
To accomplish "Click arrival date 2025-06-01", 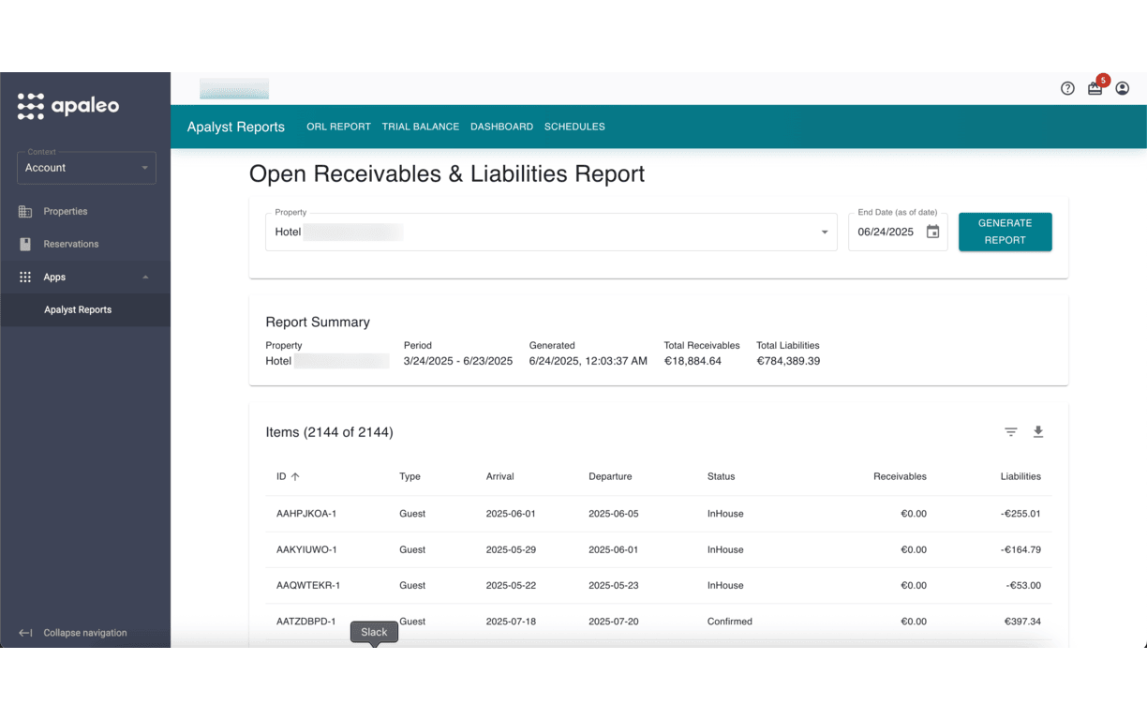I will click(x=511, y=514).
